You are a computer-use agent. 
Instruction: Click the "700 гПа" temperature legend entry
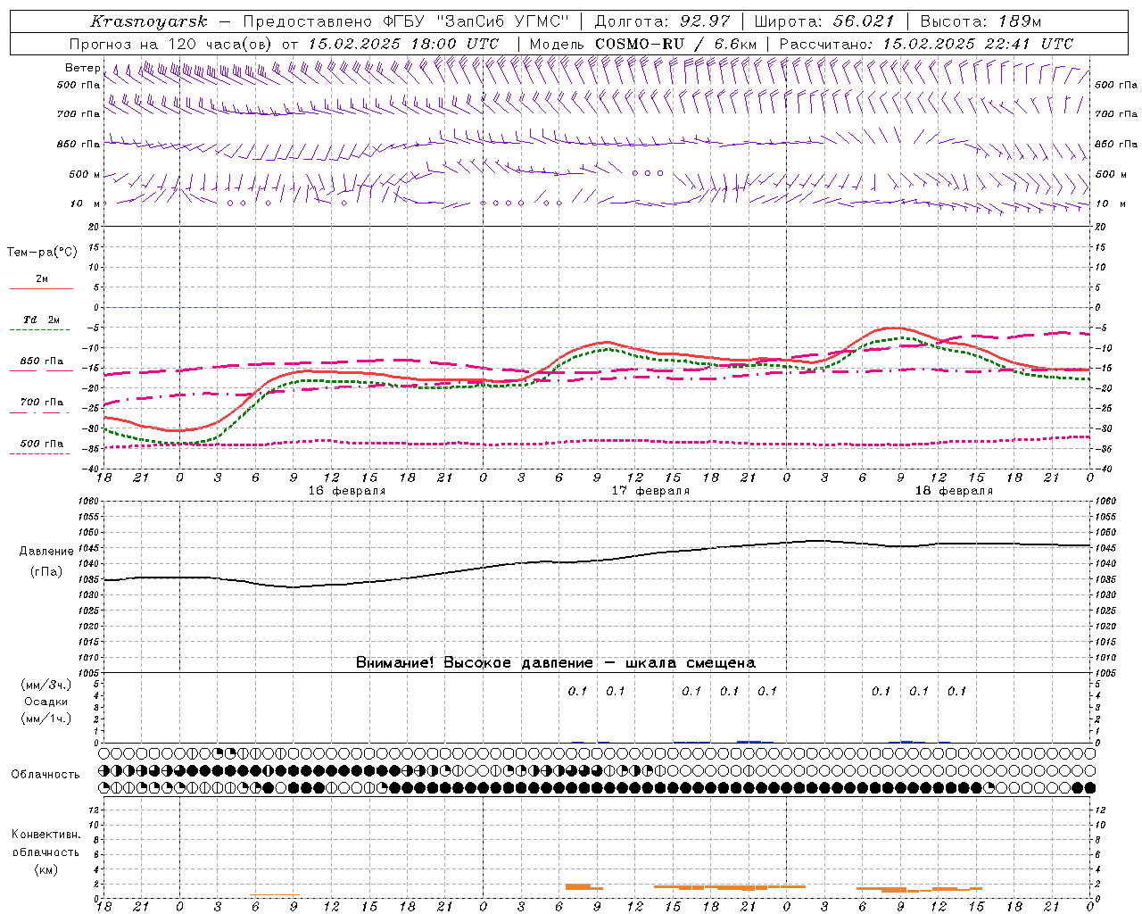42,403
